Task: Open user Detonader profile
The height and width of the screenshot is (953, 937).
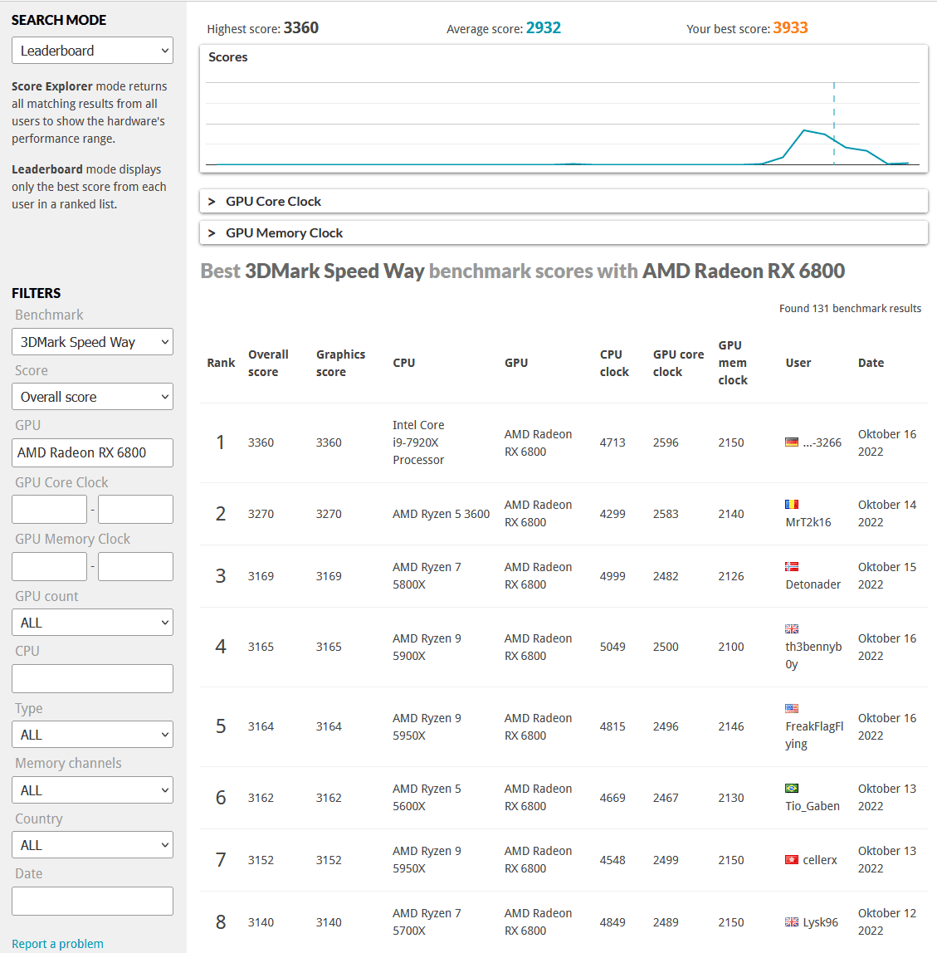Action: (813, 584)
